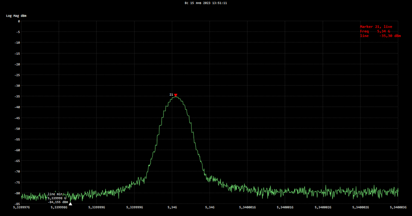Click the "-15" y-axis label
412x216 pixels.
17,53
